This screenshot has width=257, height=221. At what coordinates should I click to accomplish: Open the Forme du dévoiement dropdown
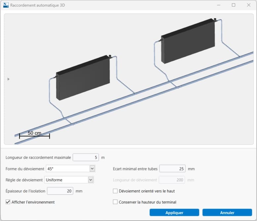click(92, 169)
